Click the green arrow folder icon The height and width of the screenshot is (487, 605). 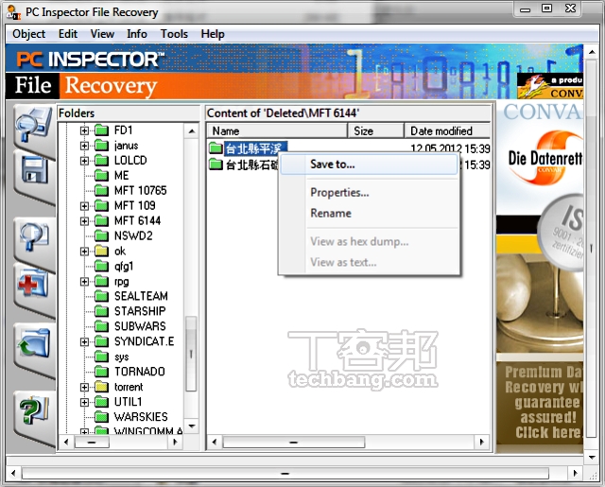click(x=35, y=346)
